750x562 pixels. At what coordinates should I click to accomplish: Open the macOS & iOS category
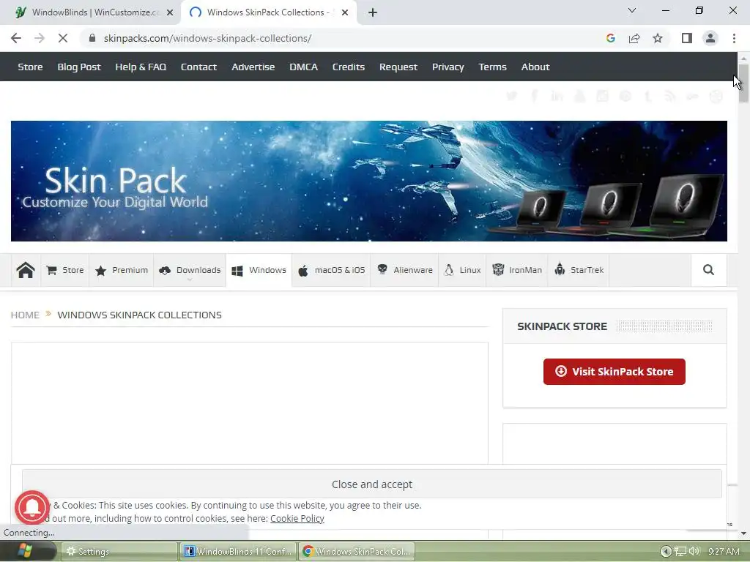331,270
